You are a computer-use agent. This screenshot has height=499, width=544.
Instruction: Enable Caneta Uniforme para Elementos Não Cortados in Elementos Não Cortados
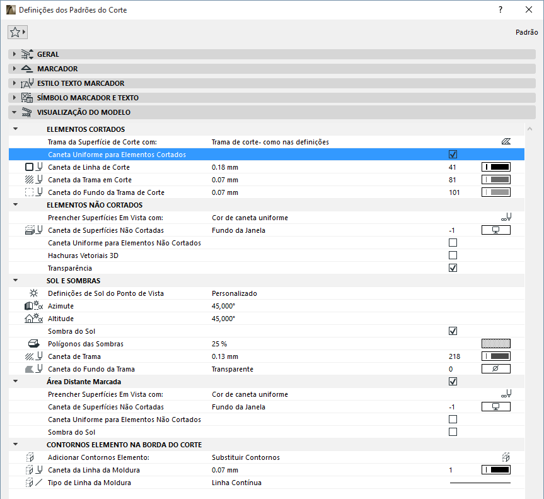point(453,242)
